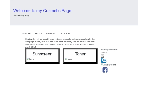Open the SKIN CARE menu item
Image resolution: width=148 pixels, height=111 pixels.
(x=26, y=33)
